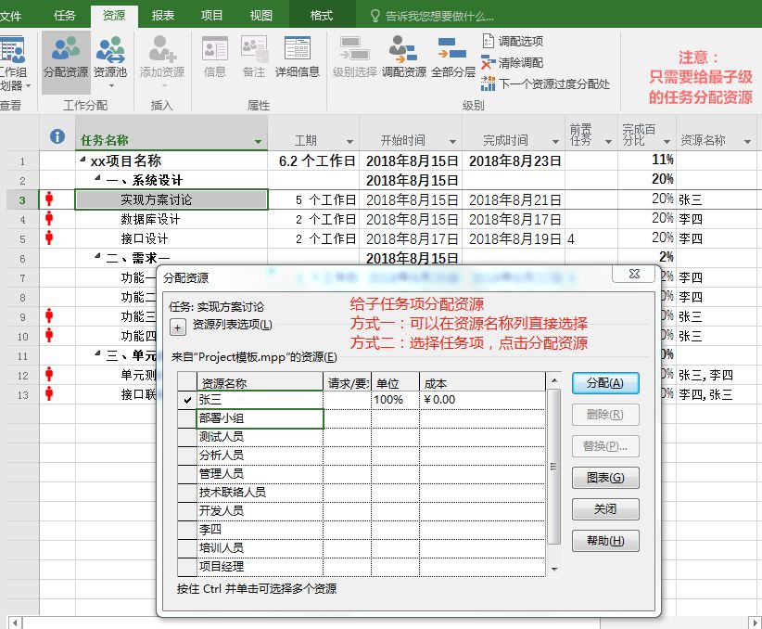The image size is (762, 629).
Task: Click the 部署小组 resource name cell
Action: [260, 418]
